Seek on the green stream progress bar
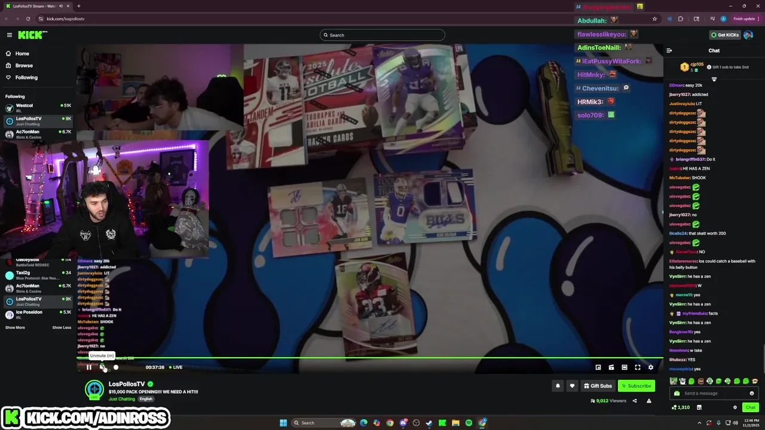This screenshot has height=430, width=765. (x=370, y=358)
